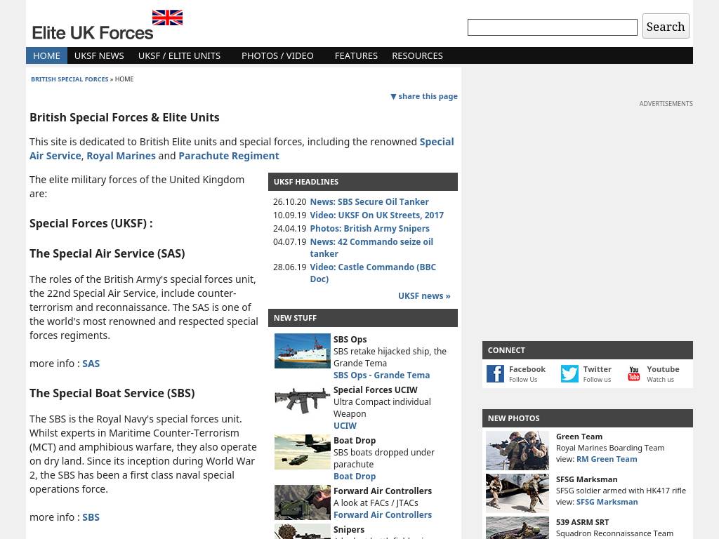Open the Boat Drop link

tap(355, 477)
